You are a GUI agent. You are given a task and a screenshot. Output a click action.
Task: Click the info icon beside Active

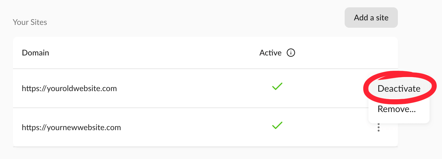point(291,53)
